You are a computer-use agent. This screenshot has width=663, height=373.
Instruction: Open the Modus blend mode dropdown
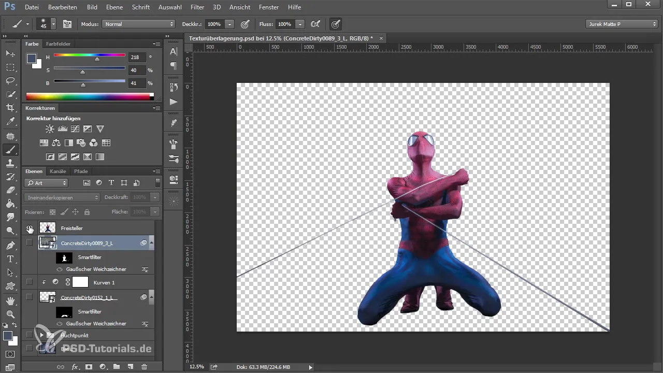click(x=139, y=24)
